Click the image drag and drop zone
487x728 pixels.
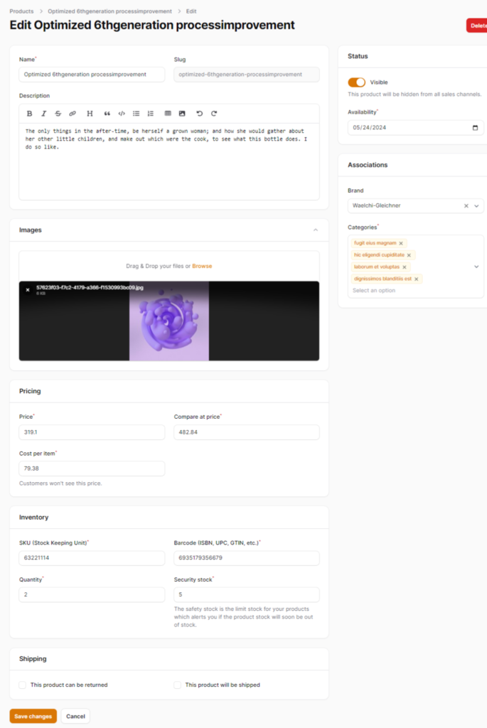(x=169, y=266)
